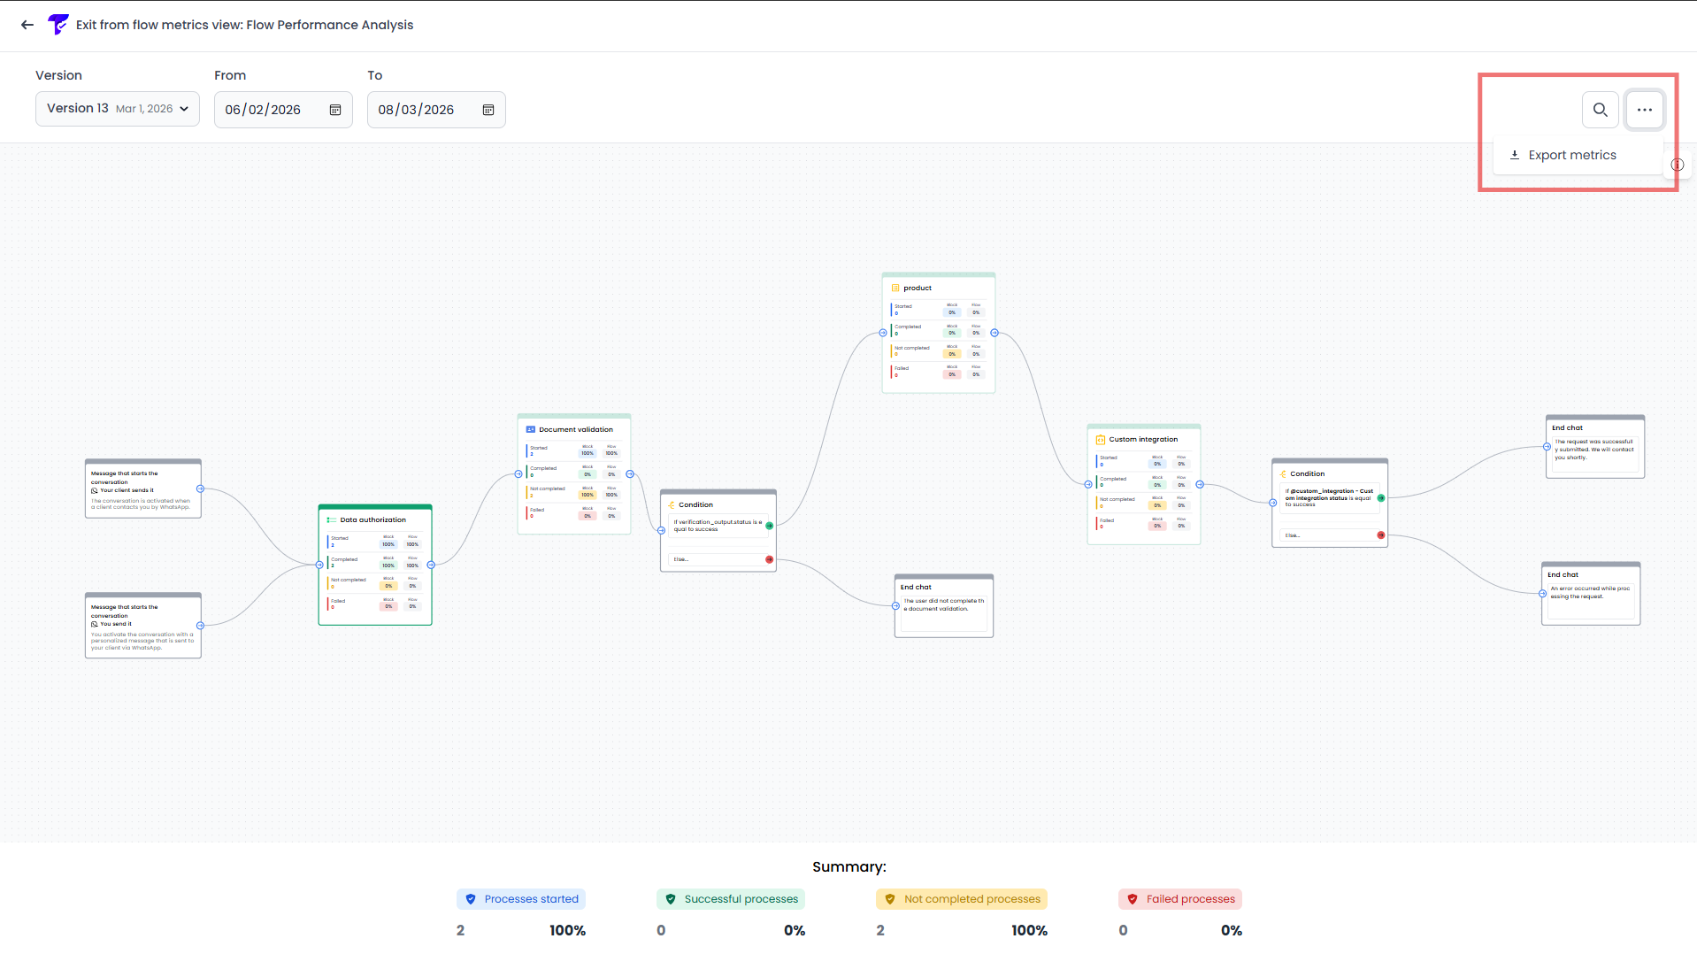The height and width of the screenshot is (954, 1697).
Task: Open the search tool
Action: point(1600,110)
